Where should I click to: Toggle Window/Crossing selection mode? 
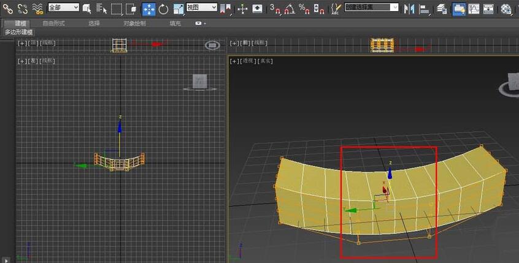coord(131,9)
